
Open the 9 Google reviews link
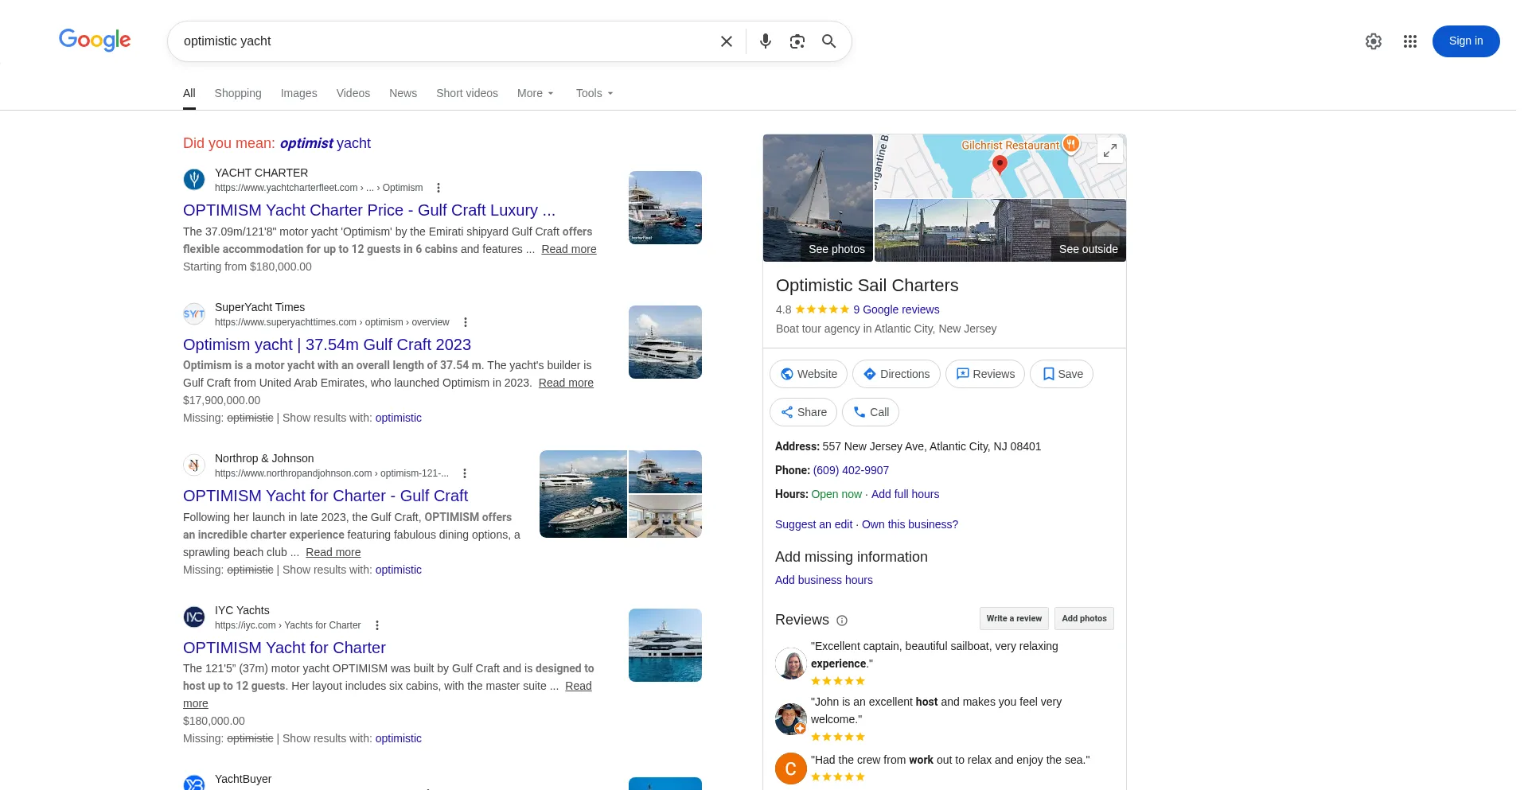(896, 309)
